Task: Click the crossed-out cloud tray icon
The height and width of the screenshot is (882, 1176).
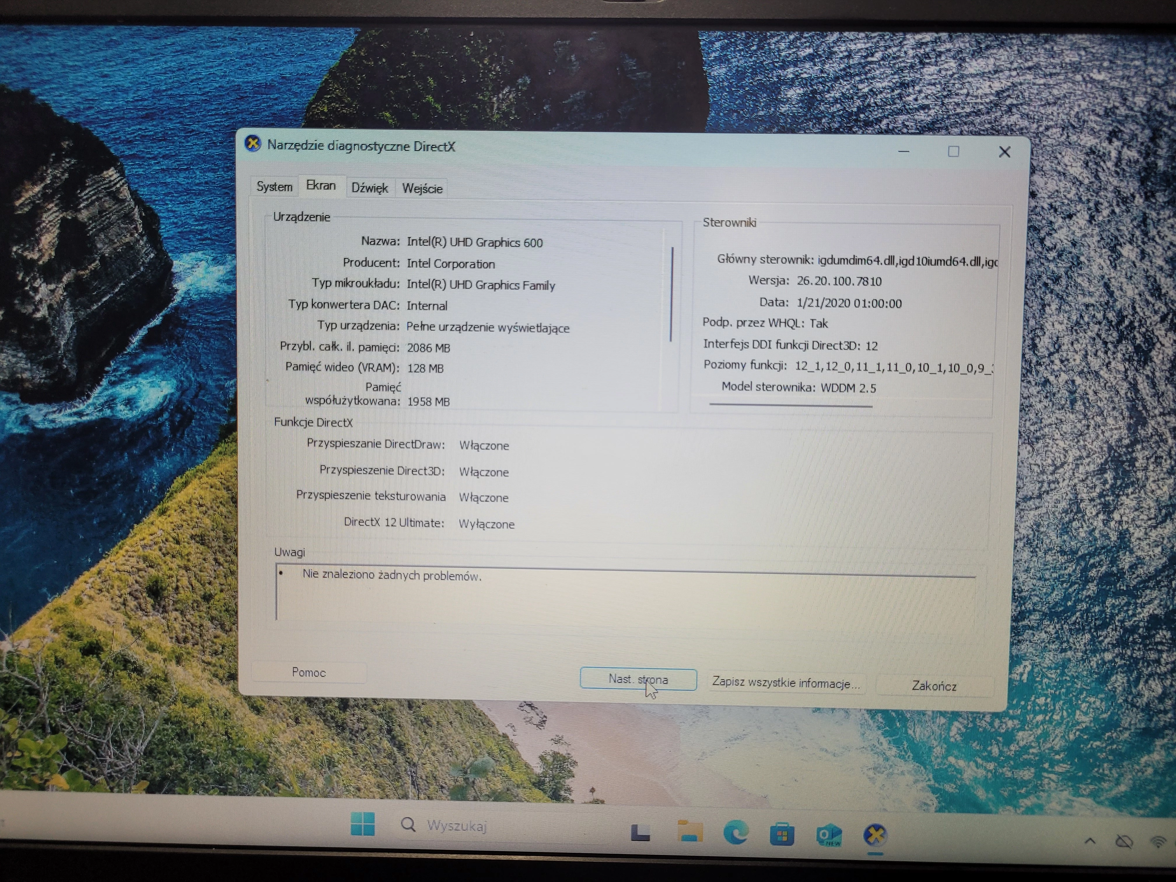Action: 1124,841
